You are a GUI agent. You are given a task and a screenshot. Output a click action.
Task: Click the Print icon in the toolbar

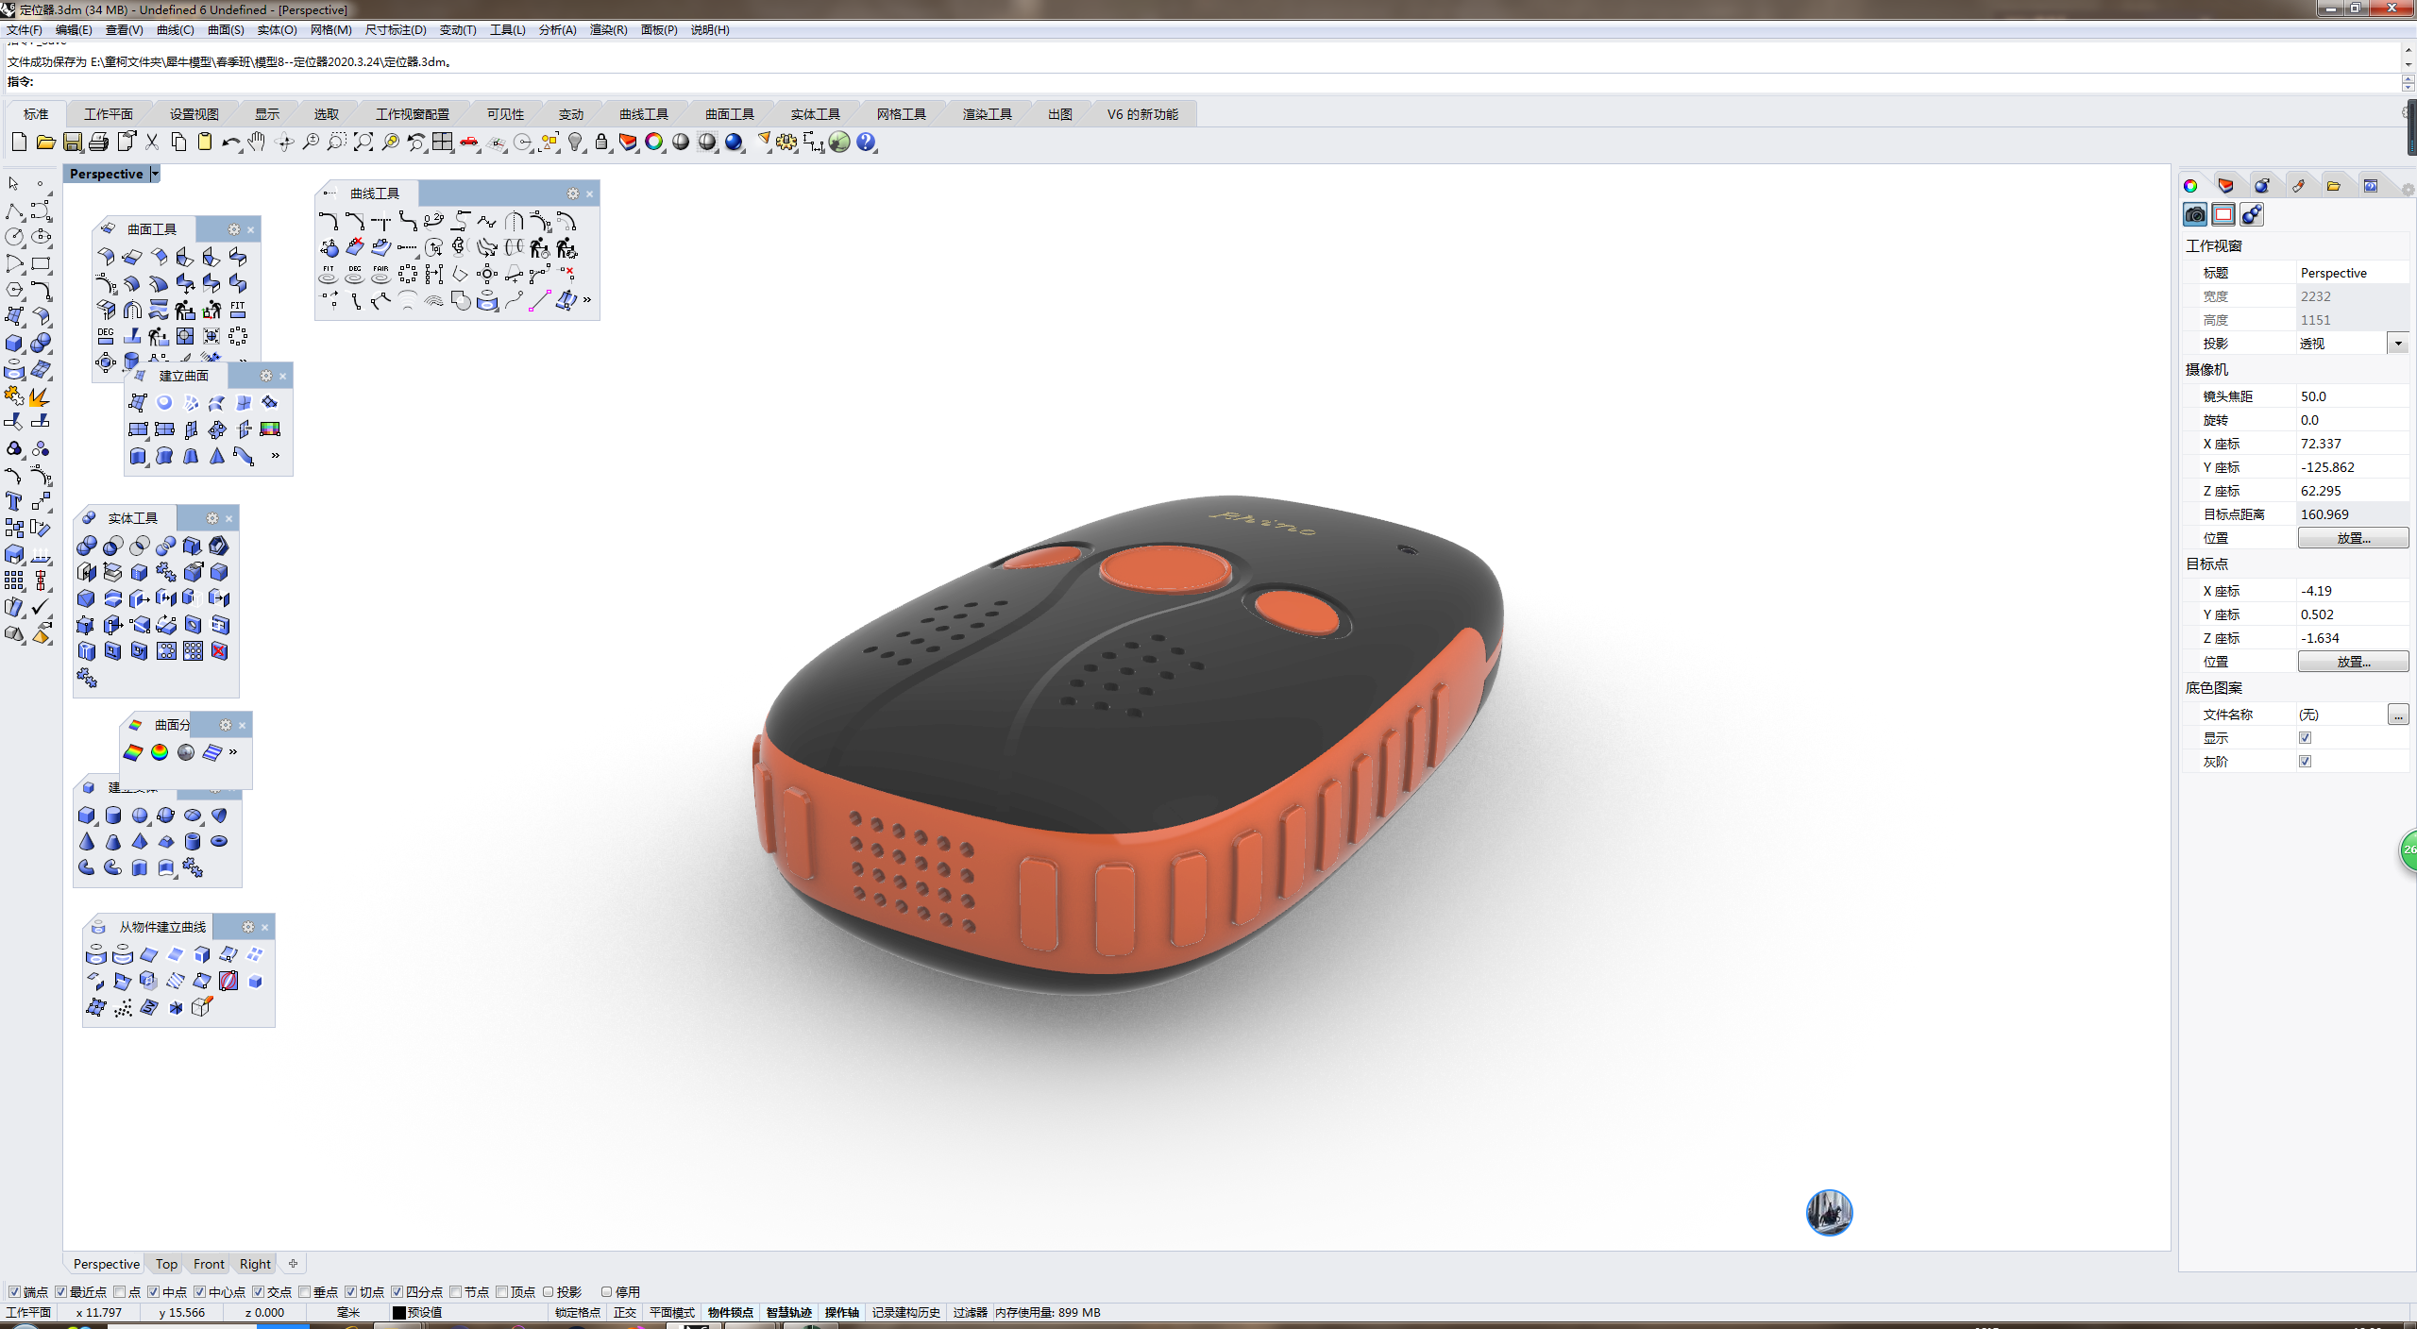tap(98, 143)
